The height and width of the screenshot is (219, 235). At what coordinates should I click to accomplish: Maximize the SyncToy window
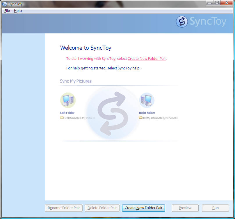[217, 3]
